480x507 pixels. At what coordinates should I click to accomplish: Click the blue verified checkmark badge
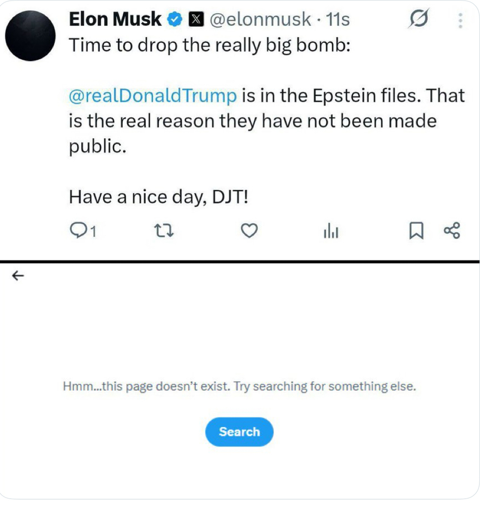pyautogui.click(x=175, y=19)
